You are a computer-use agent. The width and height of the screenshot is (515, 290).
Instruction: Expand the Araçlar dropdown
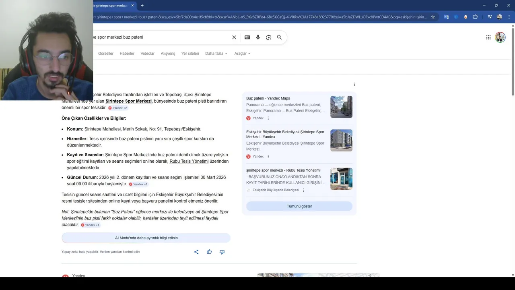(x=242, y=54)
